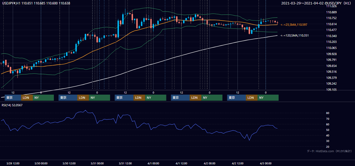Click RSI scale value 40

click(x=328, y=135)
